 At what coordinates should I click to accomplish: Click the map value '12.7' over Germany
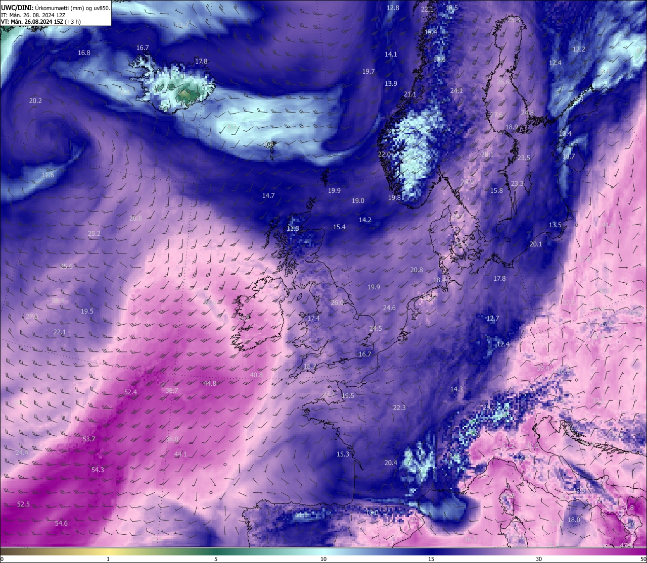[x=492, y=319]
